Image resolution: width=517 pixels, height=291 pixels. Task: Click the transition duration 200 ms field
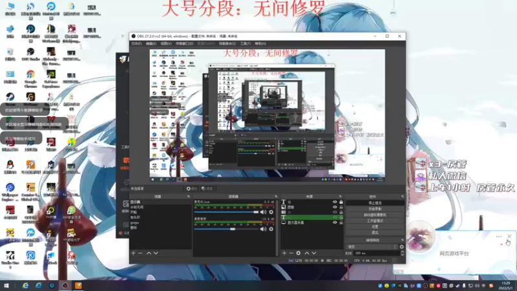(377, 253)
